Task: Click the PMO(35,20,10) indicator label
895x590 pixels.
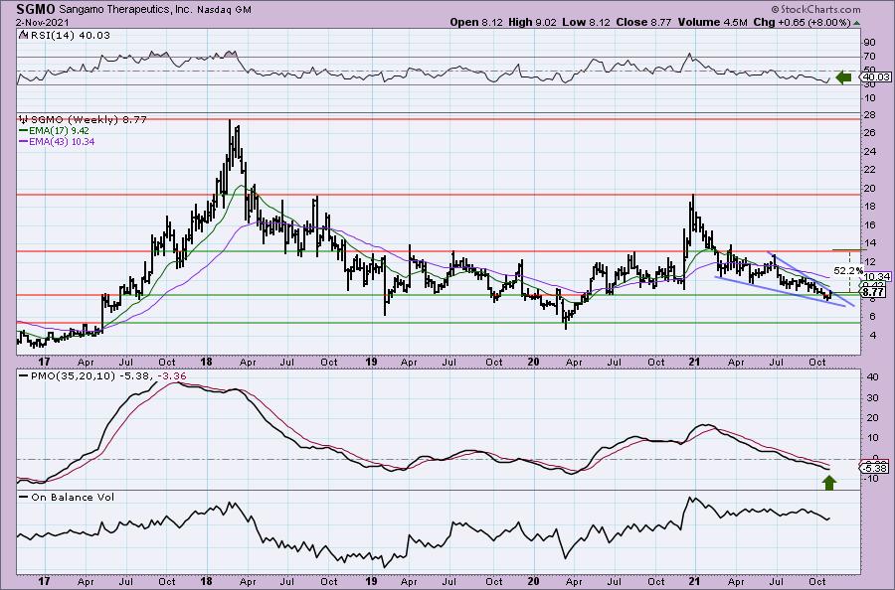Action: click(x=74, y=376)
